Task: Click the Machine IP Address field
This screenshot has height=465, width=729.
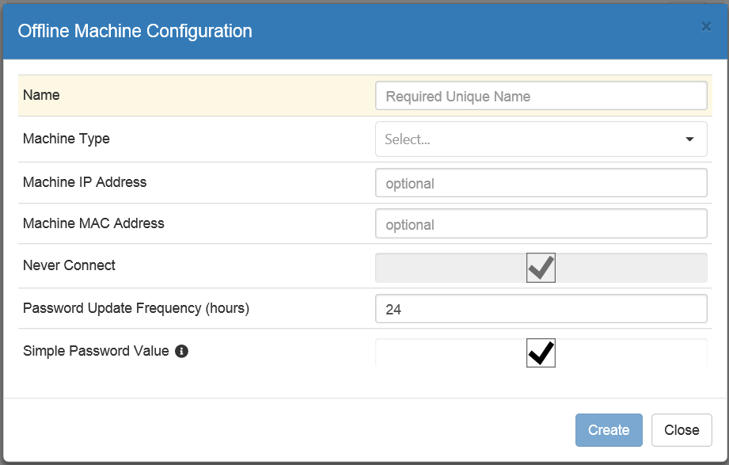Action: pos(541,183)
